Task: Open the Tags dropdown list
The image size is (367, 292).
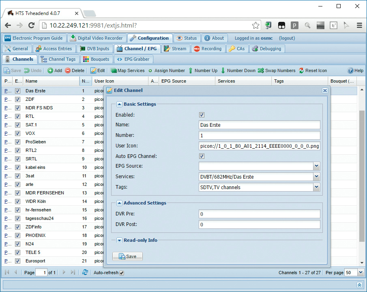Action: point(316,187)
